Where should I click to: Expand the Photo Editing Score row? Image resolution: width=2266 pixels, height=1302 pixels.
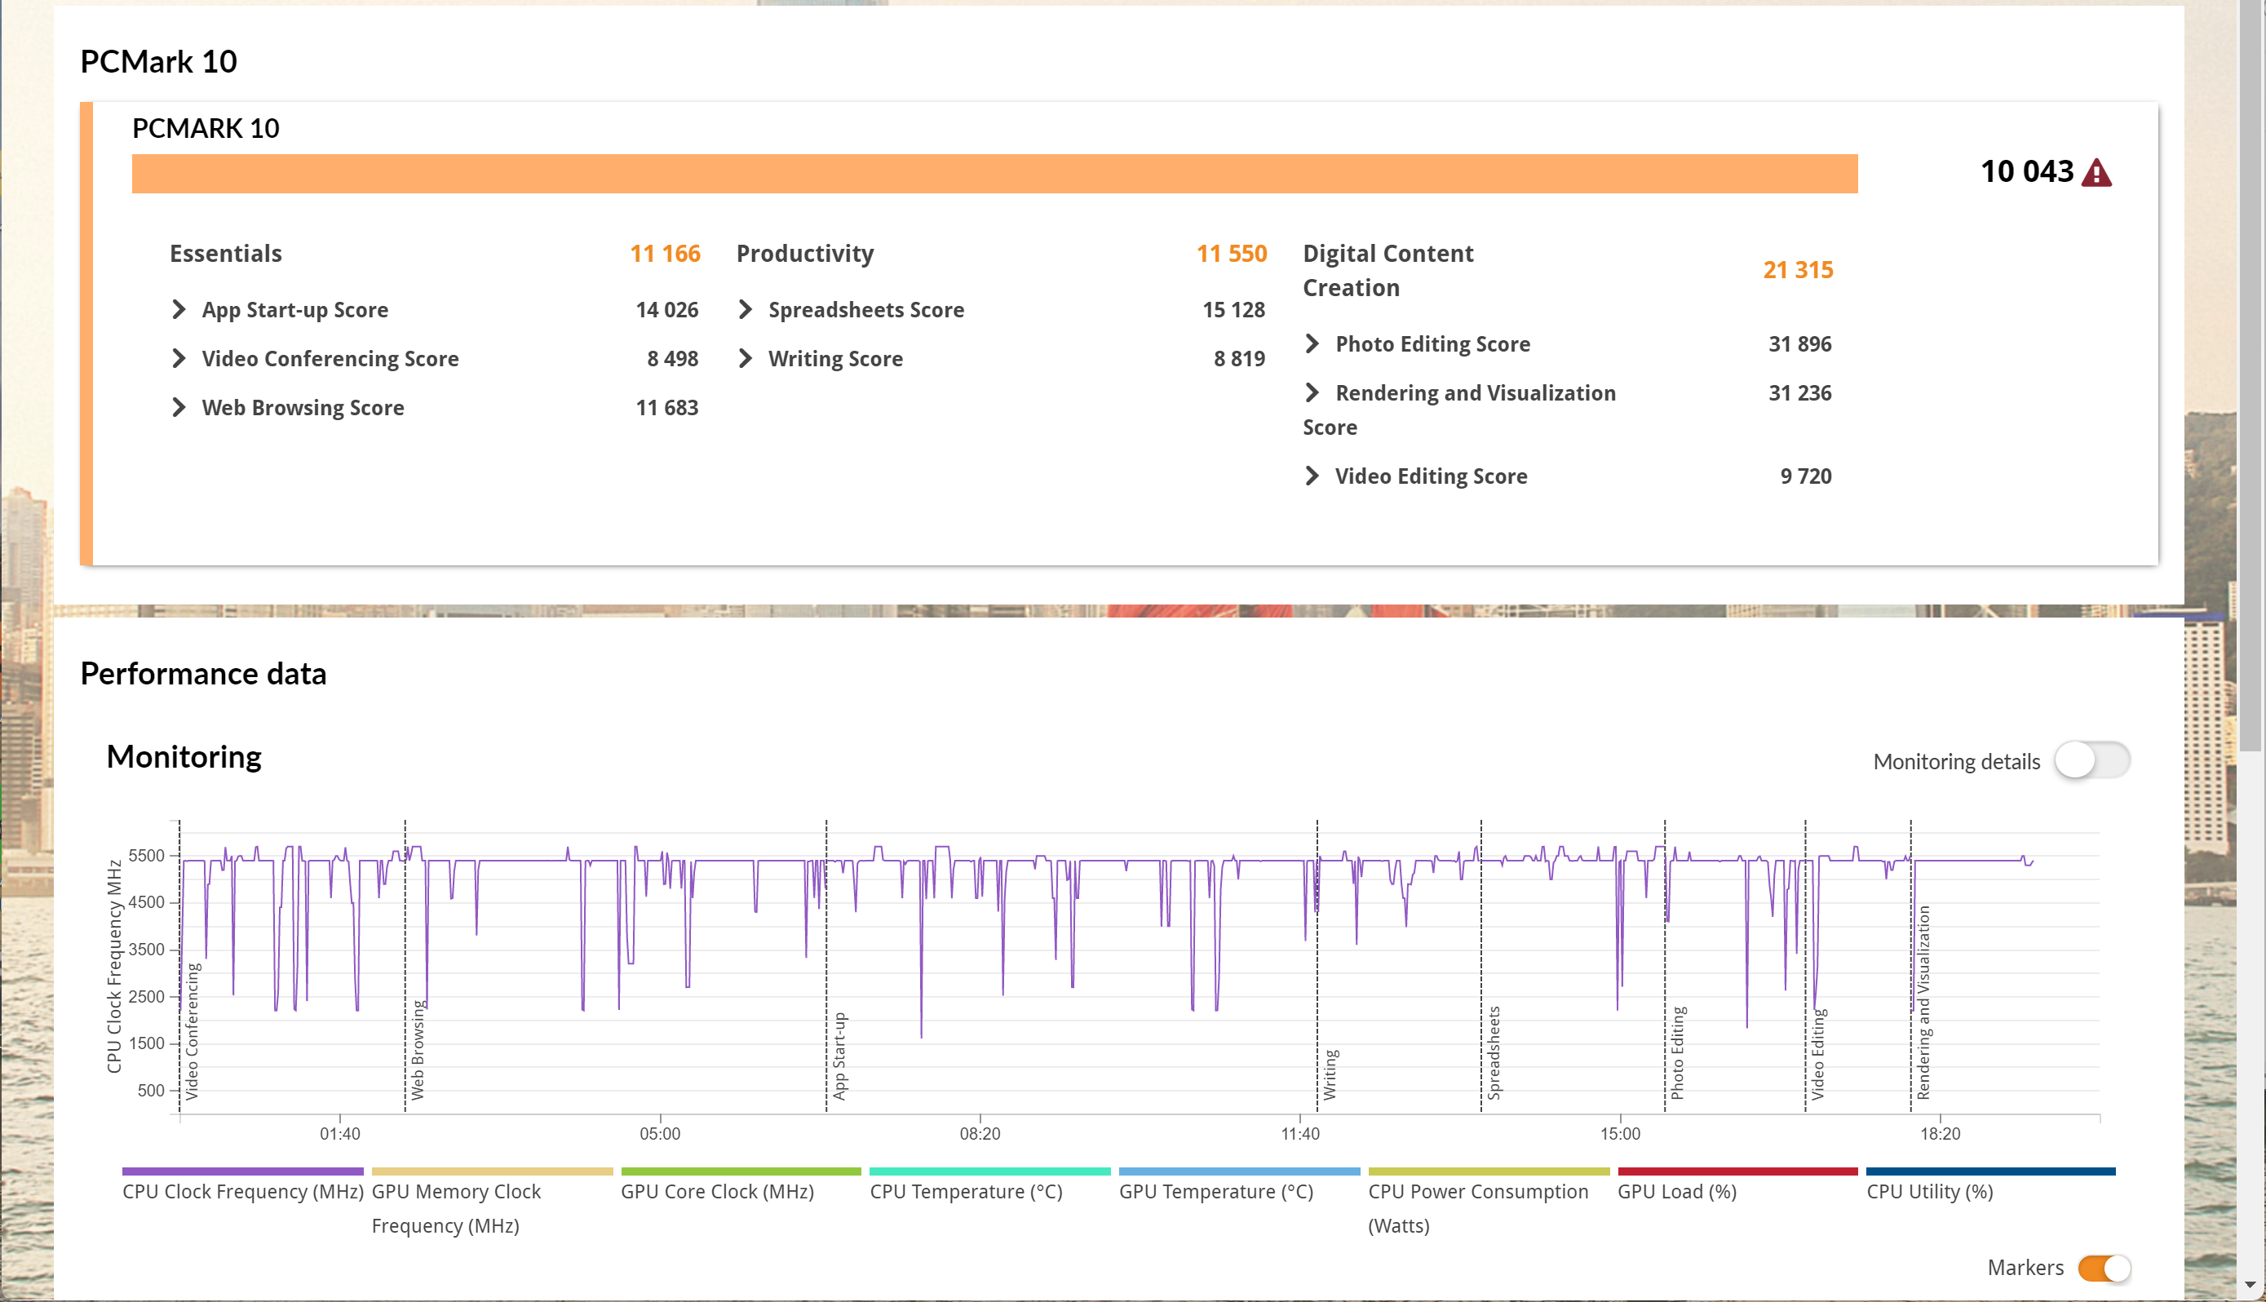click(1312, 343)
